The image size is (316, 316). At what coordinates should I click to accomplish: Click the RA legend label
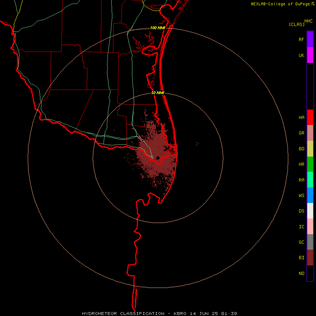click(x=301, y=180)
